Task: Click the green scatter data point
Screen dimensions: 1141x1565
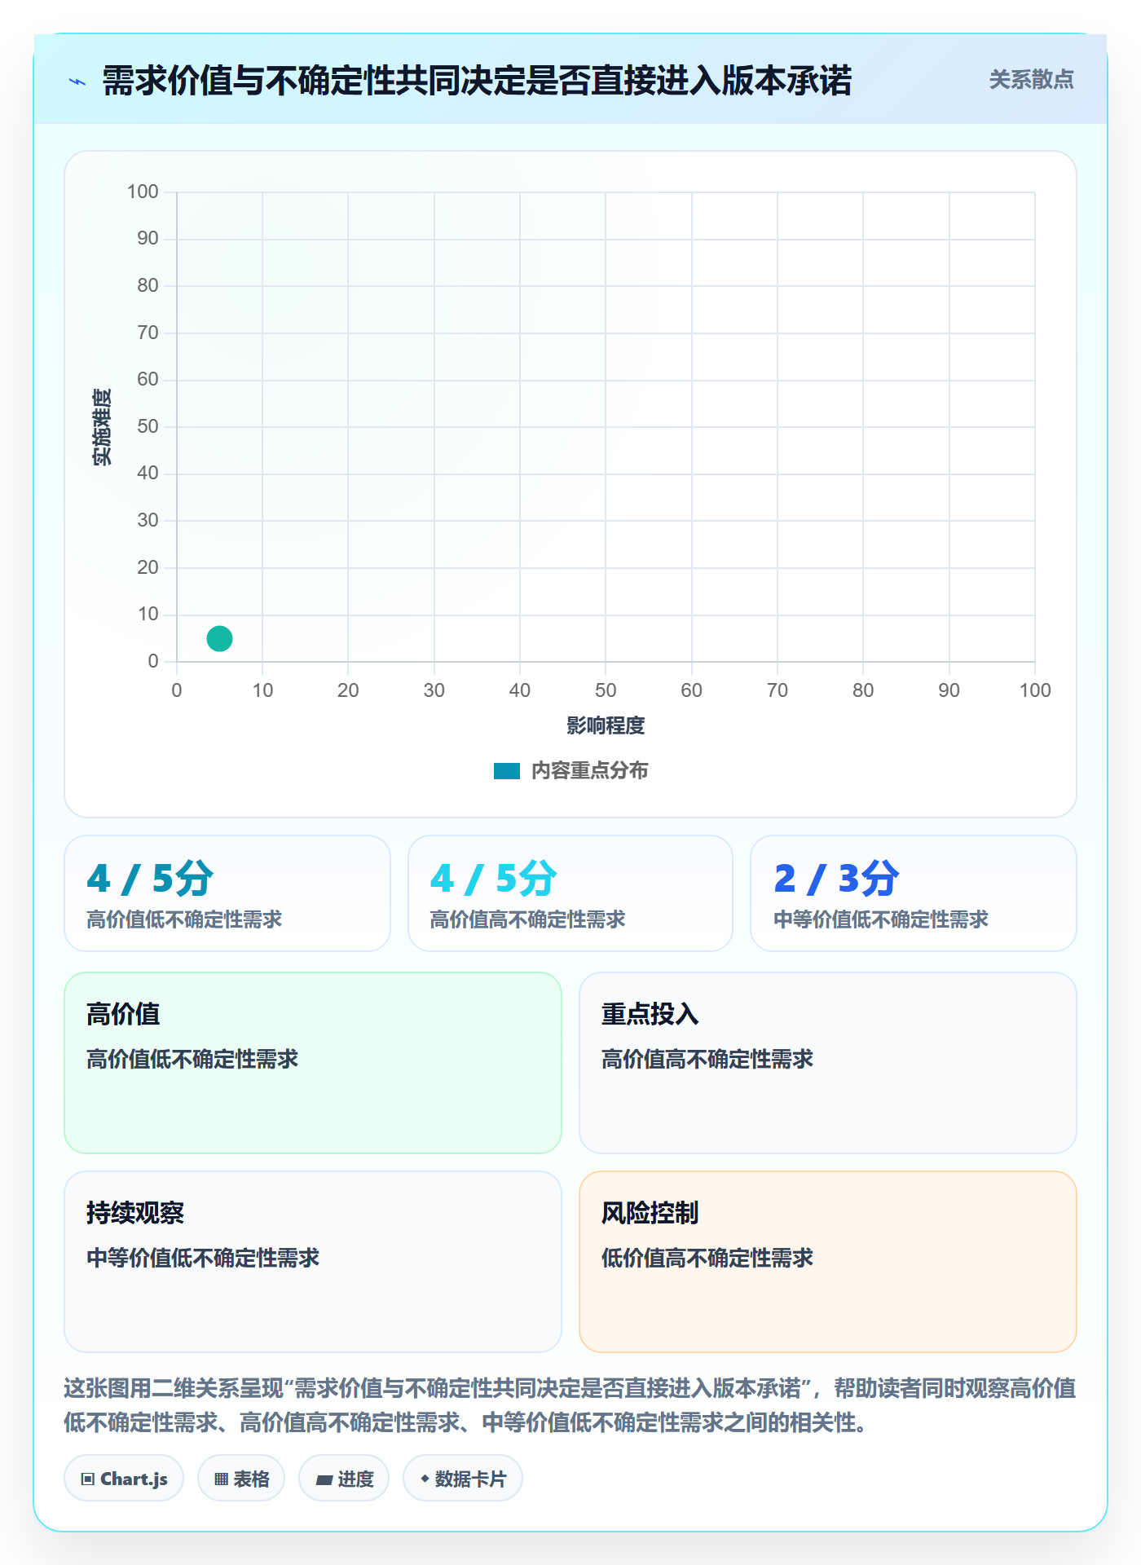Action: click(x=219, y=638)
